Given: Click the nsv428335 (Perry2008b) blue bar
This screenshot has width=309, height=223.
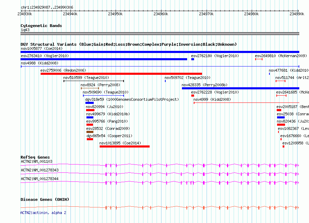Looking at the screenshot, I should point(240,88).
